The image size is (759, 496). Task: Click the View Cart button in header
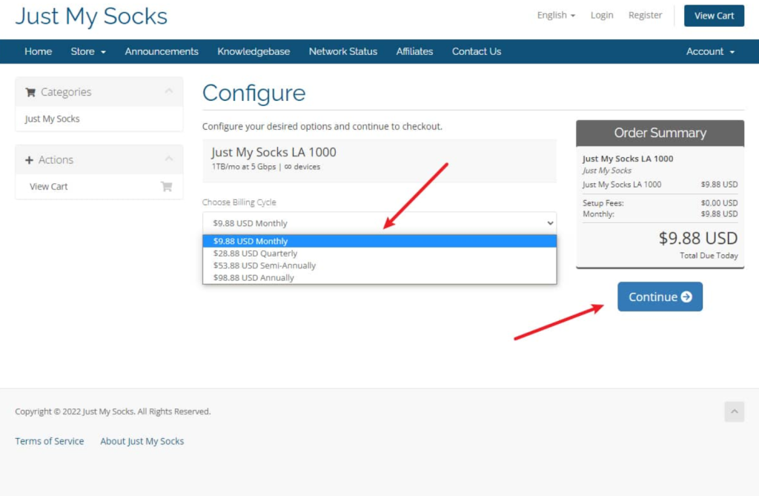tap(714, 16)
